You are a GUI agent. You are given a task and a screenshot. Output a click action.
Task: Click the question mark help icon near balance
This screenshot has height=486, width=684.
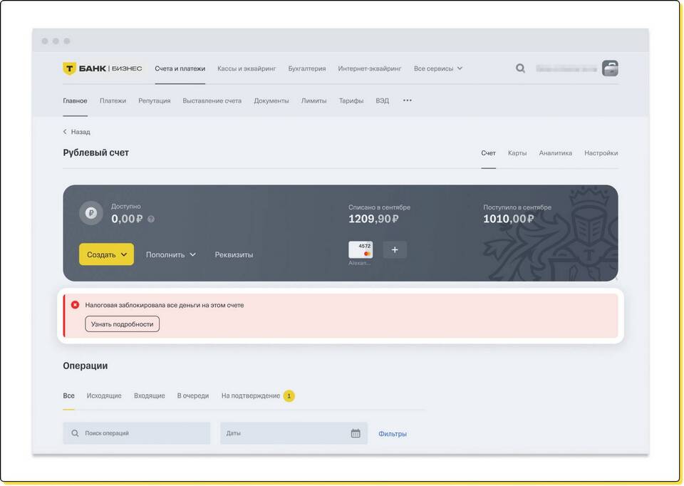click(x=151, y=219)
